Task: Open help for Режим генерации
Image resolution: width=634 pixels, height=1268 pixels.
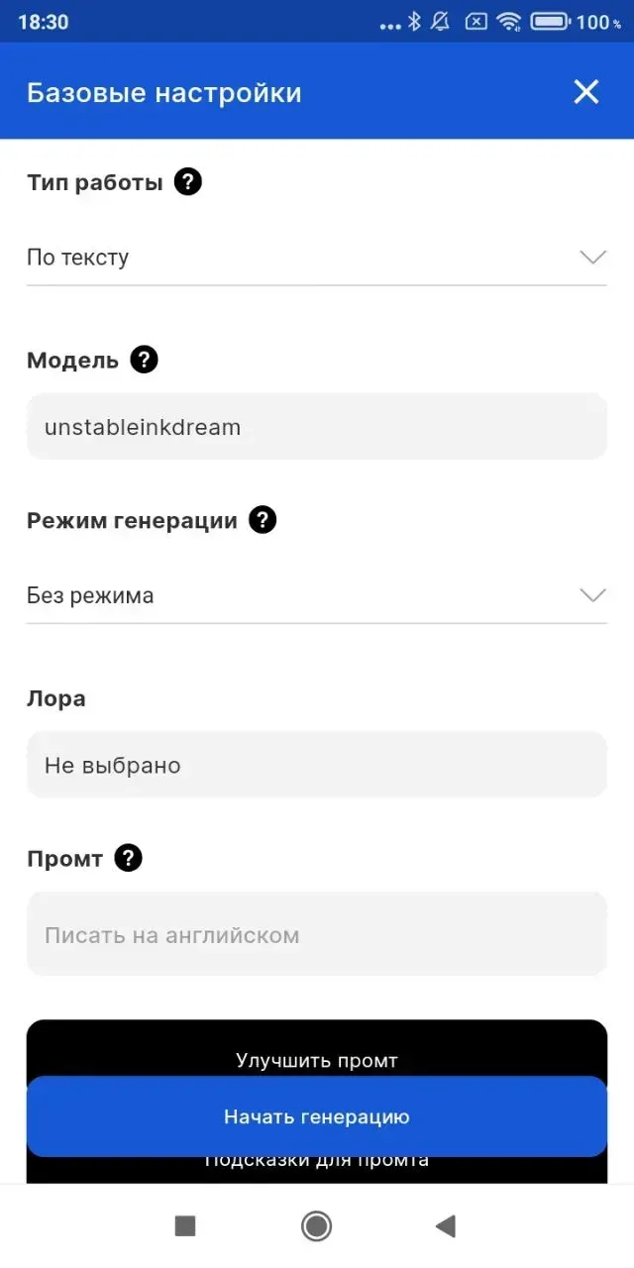Action: point(263,519)
